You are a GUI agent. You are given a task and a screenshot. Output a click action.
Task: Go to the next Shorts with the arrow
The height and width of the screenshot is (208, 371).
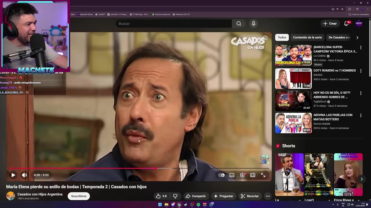tap(362, 179)
